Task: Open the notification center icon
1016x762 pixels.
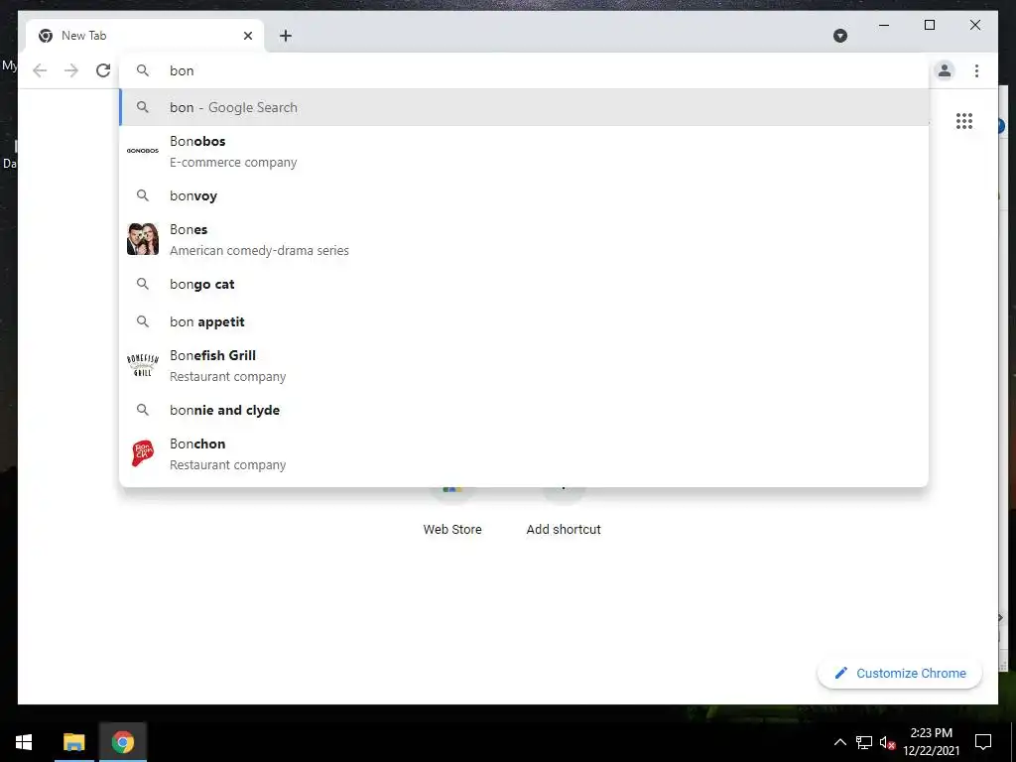Action: tap(983, 742)
